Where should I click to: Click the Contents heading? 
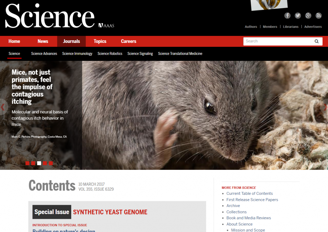click(52, 186)
